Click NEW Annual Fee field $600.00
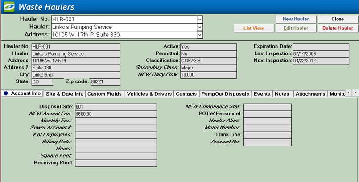Viewport: 359px width, 182px height. pos(116,114)
